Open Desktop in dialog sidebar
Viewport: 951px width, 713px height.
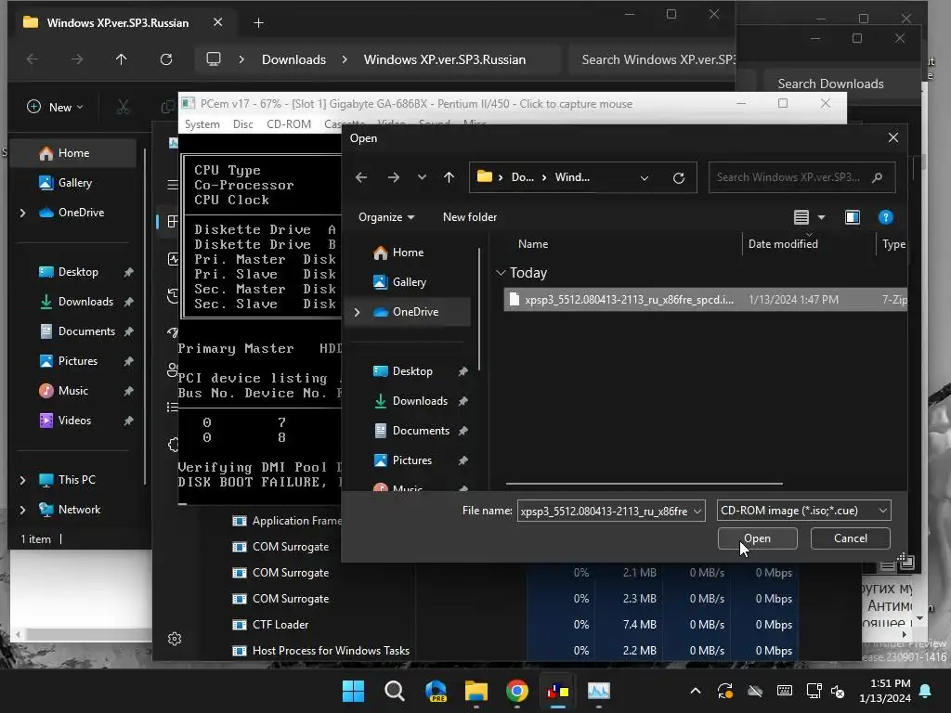pyautogui.click(x=412, y=371)
